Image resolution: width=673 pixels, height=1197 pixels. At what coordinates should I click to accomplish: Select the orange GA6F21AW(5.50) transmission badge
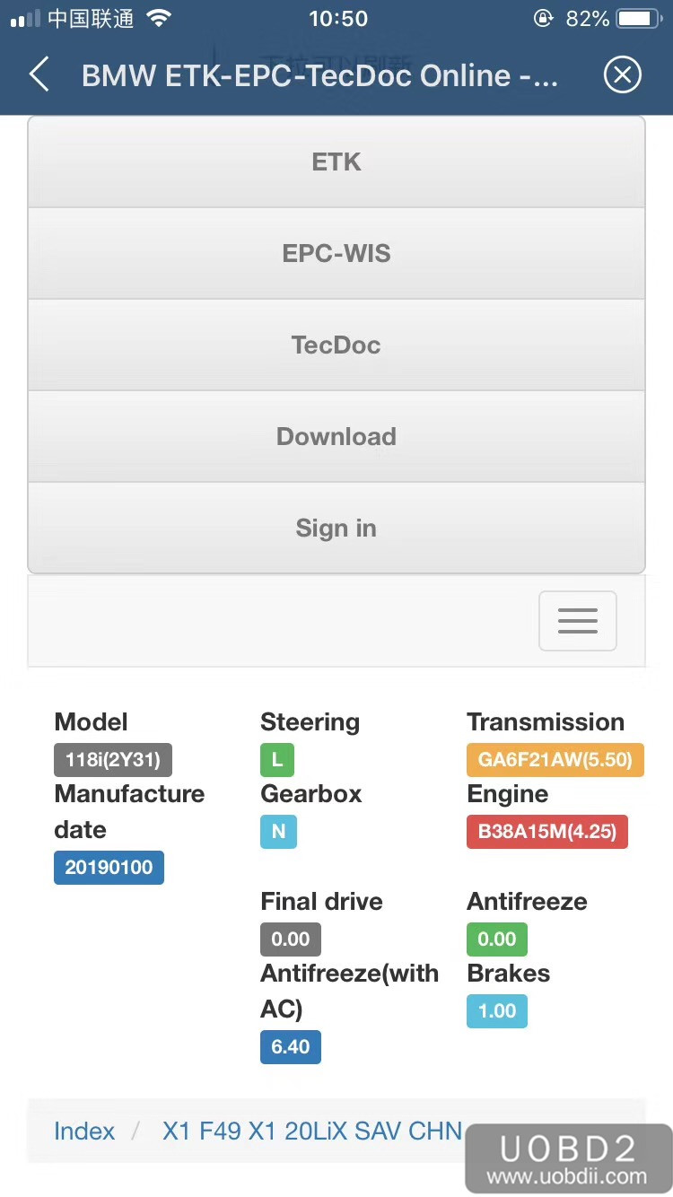click(x=555, y=759)
